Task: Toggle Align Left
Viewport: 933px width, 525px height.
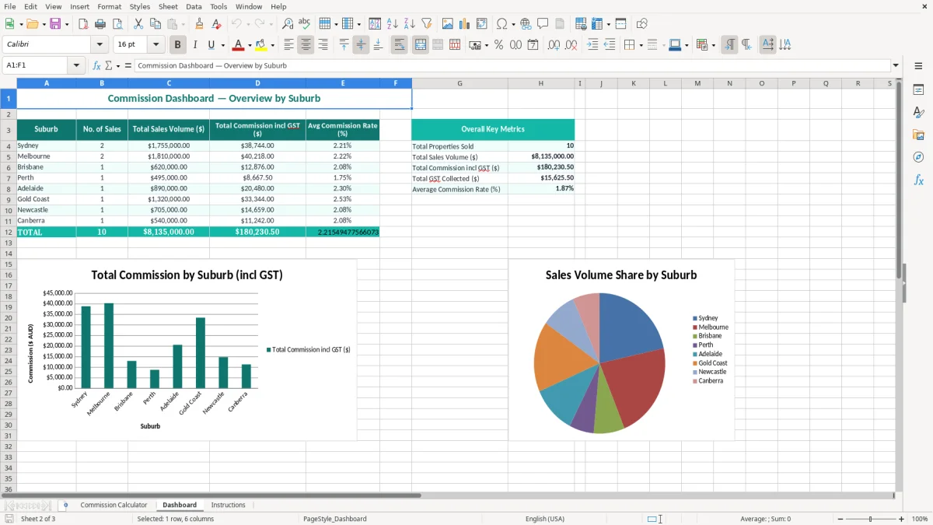Action: click(288, 45)
